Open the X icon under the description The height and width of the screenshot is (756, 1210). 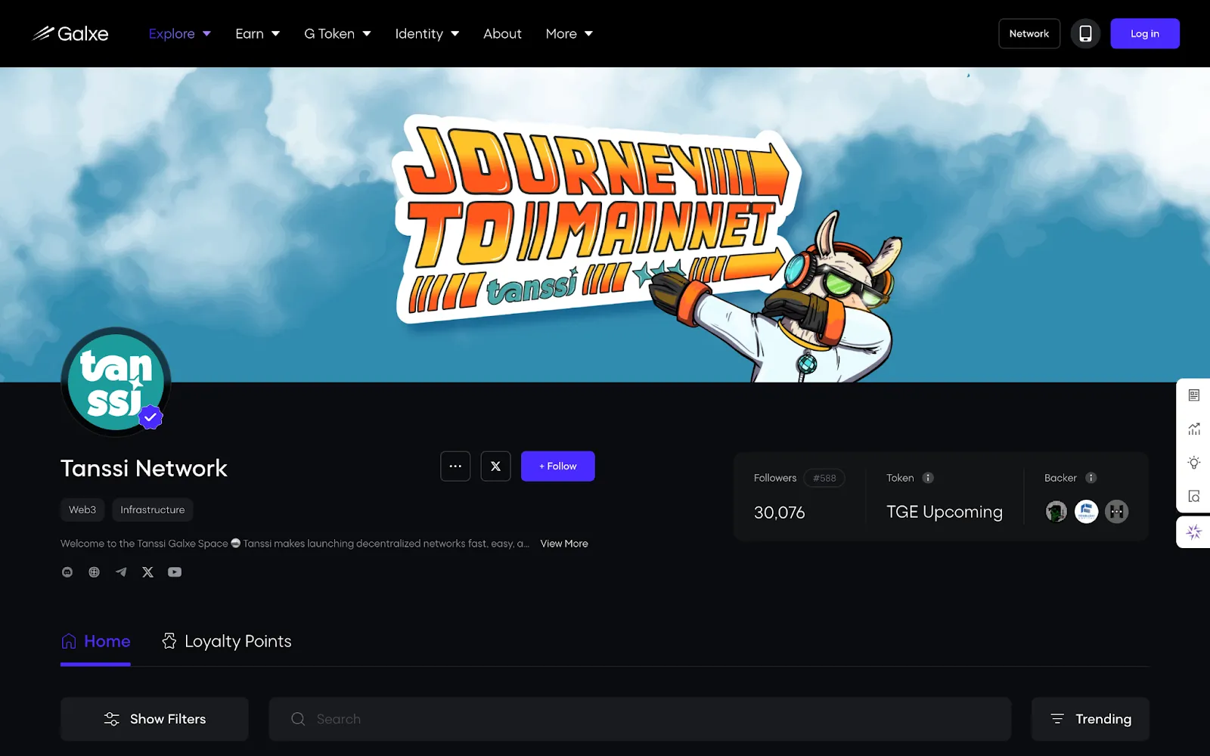click(147, 572)
